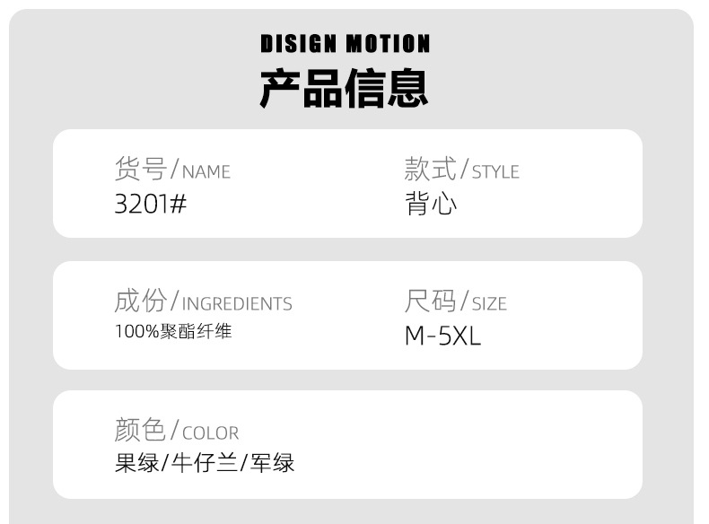Select the item number 3201#
Viewport: 709px width, 524px height.
(x=151, y=204)
